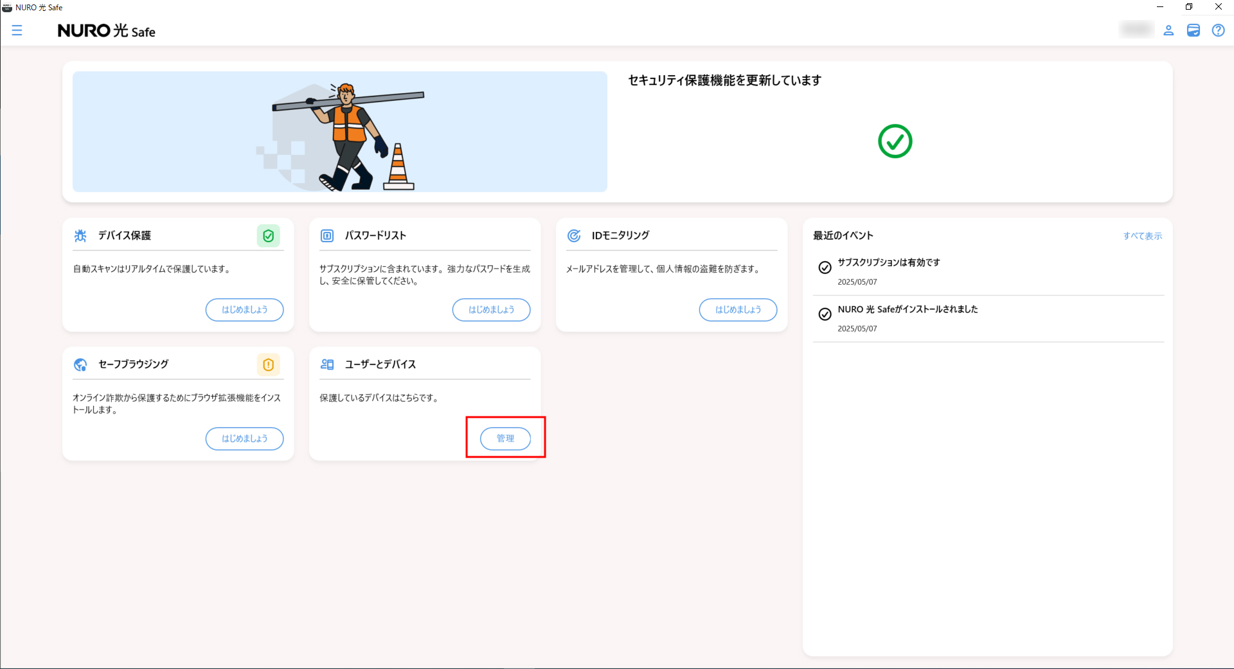Start デバイス保護 with はじめましょう

(x=244, y=310)
